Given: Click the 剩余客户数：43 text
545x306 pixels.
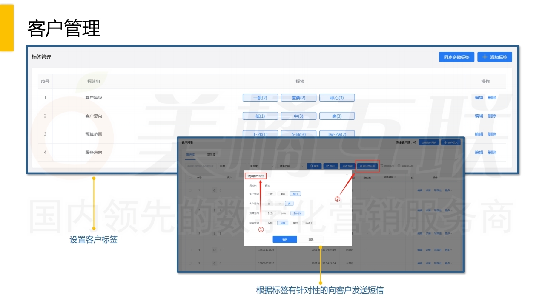Looking at the screenshot, I should click(406, 142).
